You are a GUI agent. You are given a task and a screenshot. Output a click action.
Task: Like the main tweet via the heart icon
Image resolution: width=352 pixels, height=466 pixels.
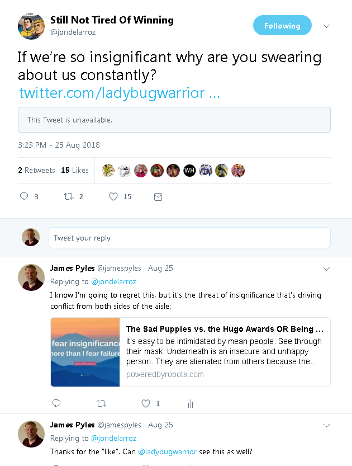[113, 196]
